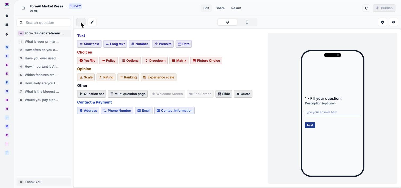Insert a Number question type

click(x=140, y=44)
